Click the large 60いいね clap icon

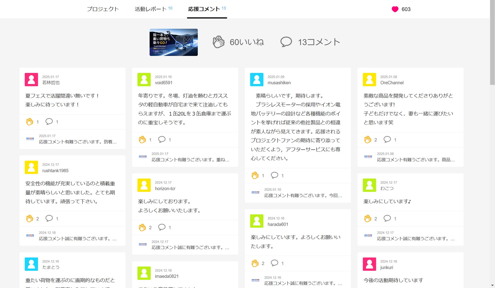219,42
